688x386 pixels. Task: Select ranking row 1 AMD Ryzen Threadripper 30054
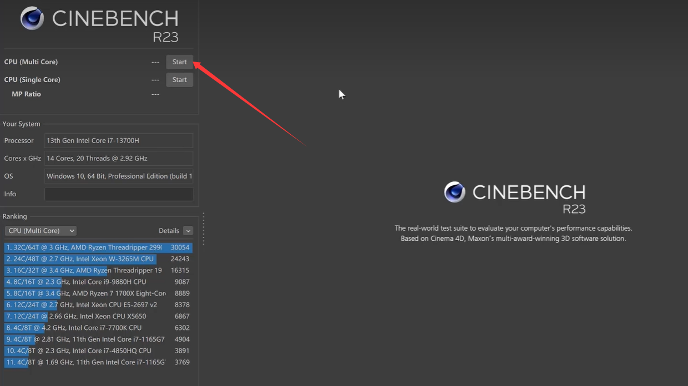pos(98,247)
